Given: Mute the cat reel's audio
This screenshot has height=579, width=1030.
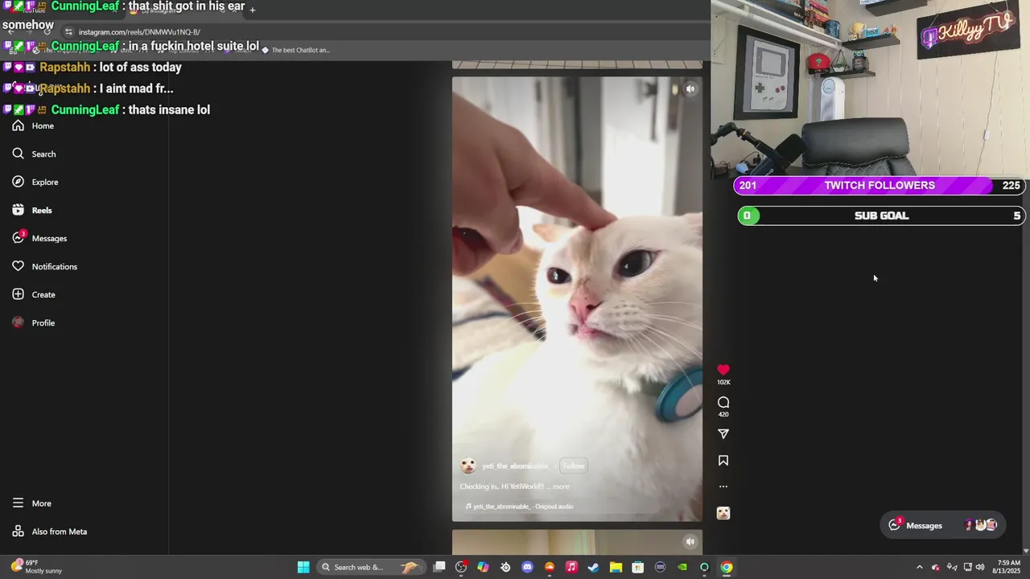Looking at the screenshot, I should 690,89.
